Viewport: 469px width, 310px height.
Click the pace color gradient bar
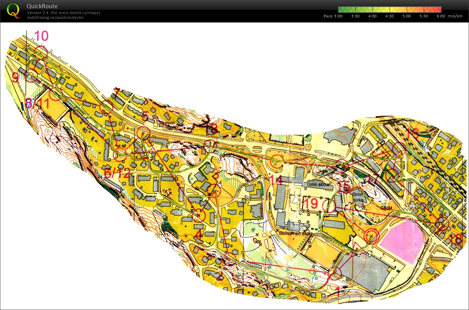390,10
